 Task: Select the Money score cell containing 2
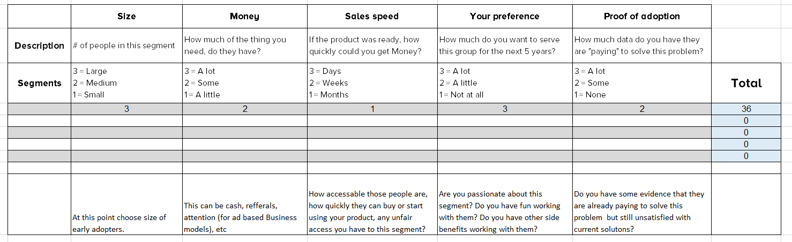tap(244, 109)
